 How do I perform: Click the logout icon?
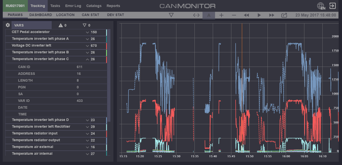[333, 6]
